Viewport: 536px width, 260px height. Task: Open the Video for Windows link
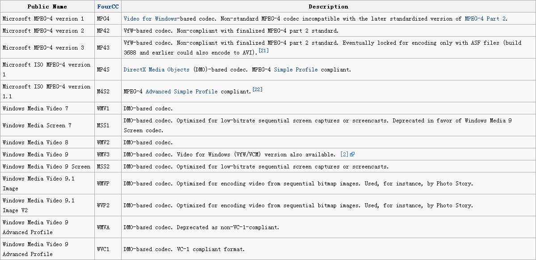[x=150, y=19]
